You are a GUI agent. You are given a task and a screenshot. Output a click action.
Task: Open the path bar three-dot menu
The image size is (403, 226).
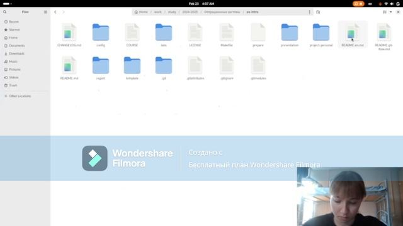click(x=309, y=12)
